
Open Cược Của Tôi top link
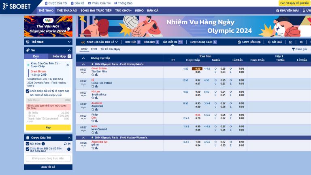(56, 3)
